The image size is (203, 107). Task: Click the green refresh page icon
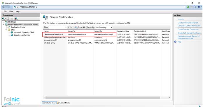tap(188, 7)
